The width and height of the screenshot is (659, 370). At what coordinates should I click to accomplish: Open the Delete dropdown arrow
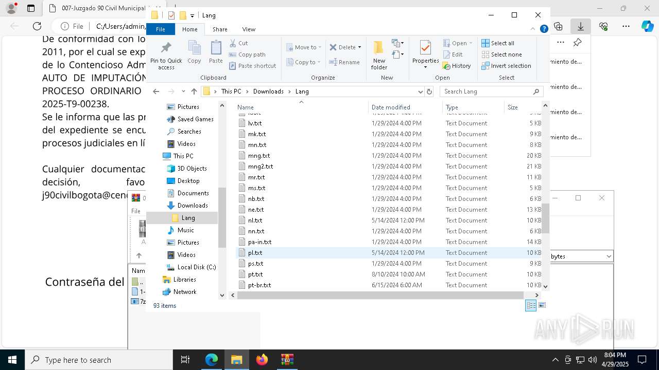pos(359,47)
